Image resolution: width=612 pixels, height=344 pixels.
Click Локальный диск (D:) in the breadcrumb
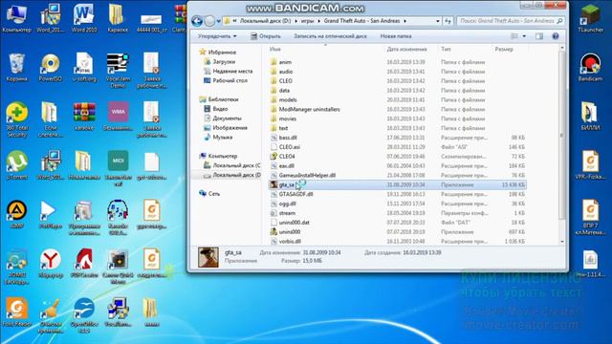pyautogui.click(x=265, y=21)
